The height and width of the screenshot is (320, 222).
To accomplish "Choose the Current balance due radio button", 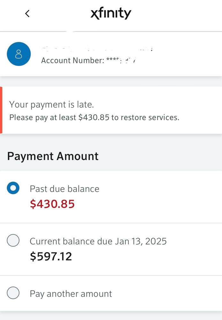I will click(13, 240).
